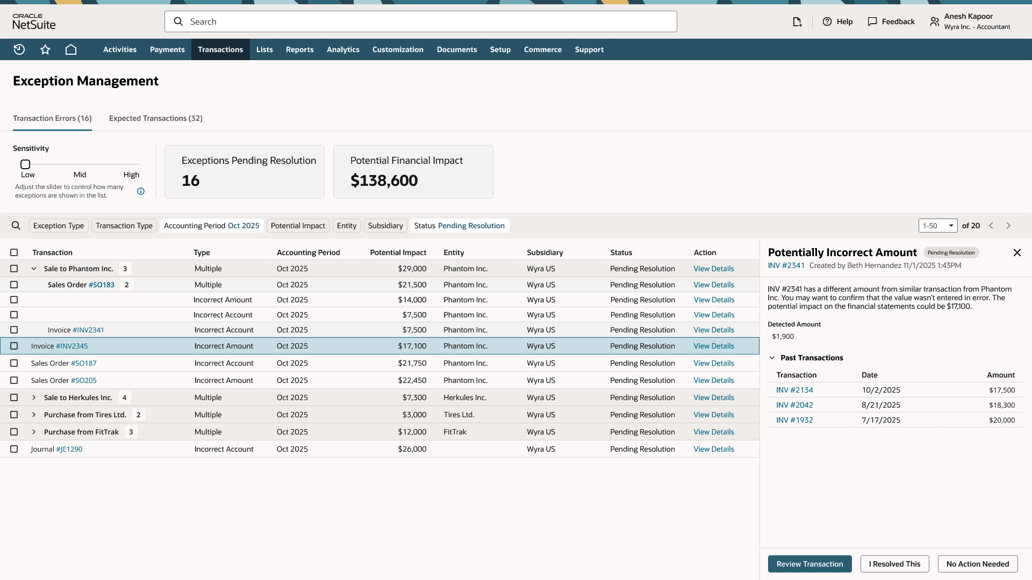This screenshot has height=580, width=1032.
Task: Click the Sensitivity info icon
Action: tap(141, 191)
